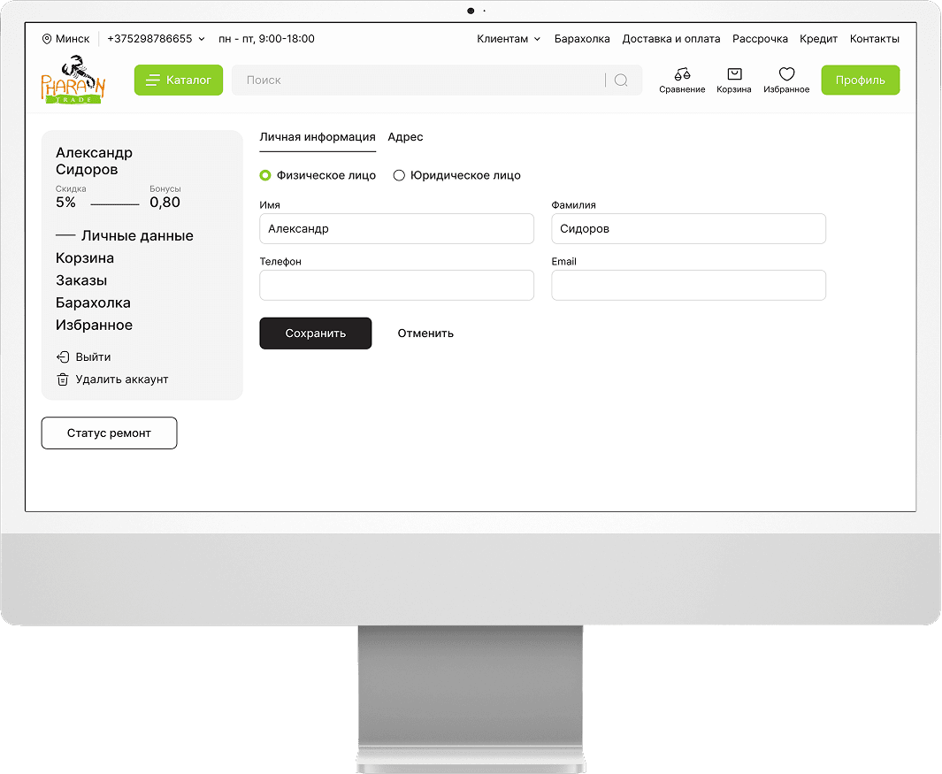Click the Pharaon Trade scorpion logo
This screenshot has width=942, height=774.
[x=73, y=80]
